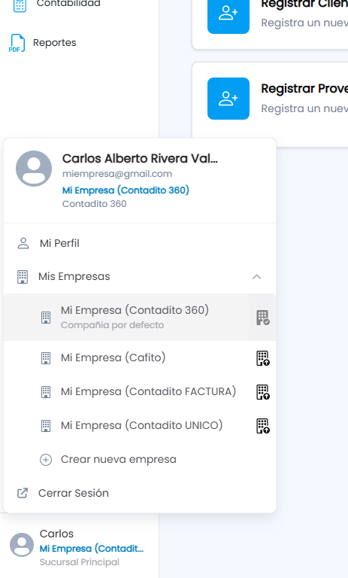Screen dimensions: 348x578
Task: Open Mi Perfil menu item
Action: coord(140,243)
